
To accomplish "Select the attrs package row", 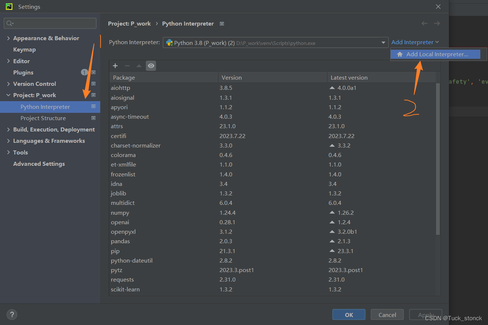I will (x=273, y=126).
